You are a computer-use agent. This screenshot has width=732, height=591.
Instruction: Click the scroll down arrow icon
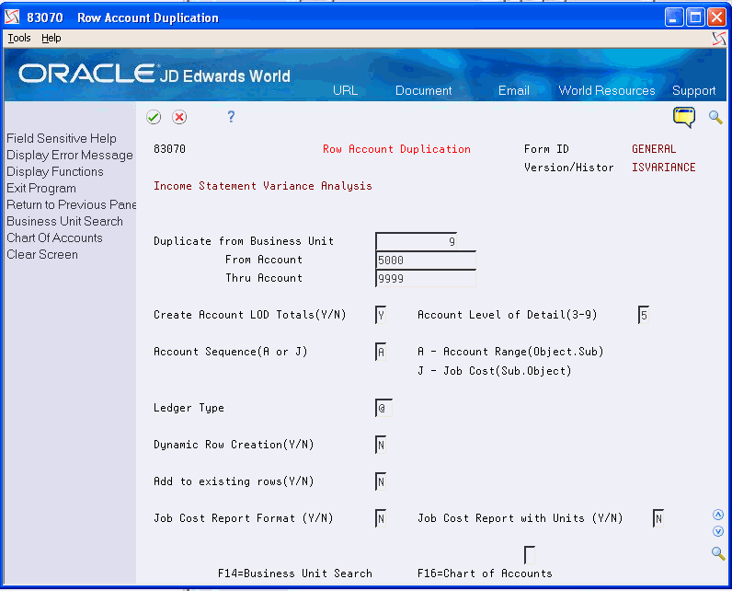point(718,531)
